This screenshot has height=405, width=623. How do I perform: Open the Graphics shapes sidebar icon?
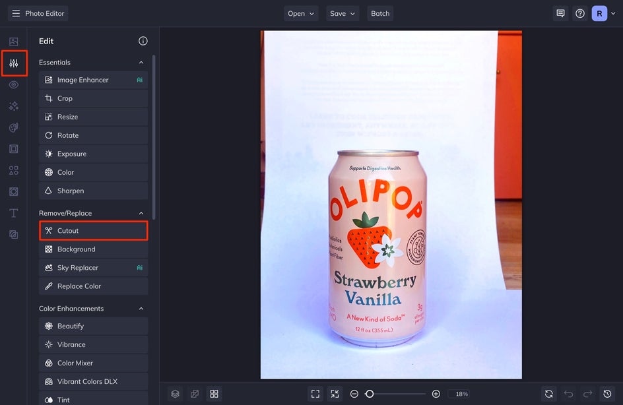(13, 170)
